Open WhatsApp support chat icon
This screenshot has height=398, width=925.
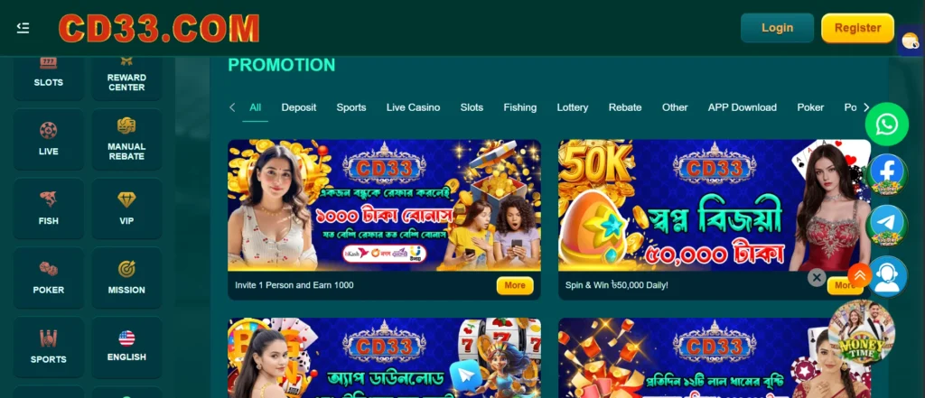pos(887,125)
